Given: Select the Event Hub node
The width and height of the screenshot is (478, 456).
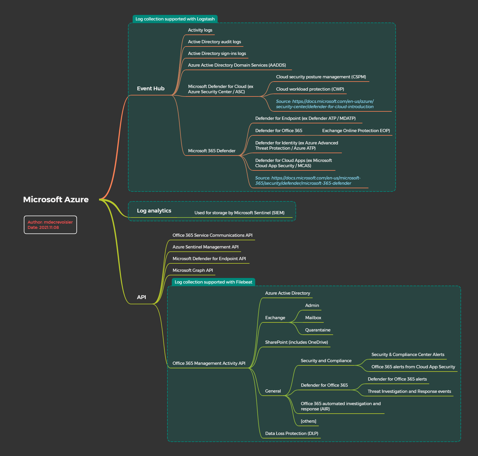Looking at the screenshot, I should pos(151,89).
